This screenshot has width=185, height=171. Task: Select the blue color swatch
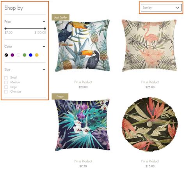tap(30, 55)
